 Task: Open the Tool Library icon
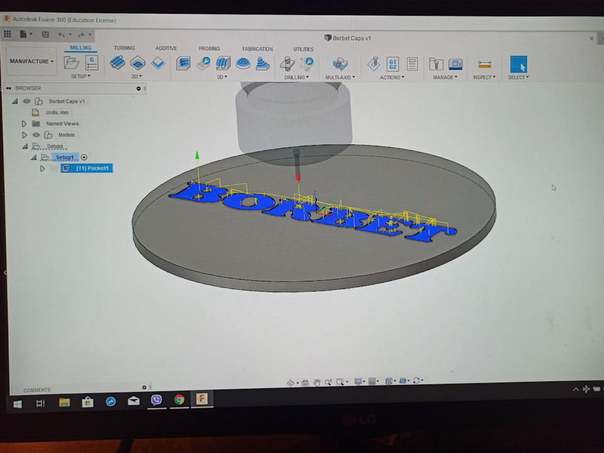(436, 64)
